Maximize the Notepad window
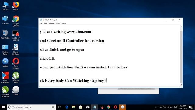The image size is (195, 110). click(173, 20)
